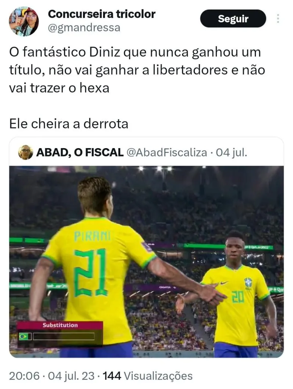Click the empty name bar beside the Brazil flag
Viewport: 293px width, 389px height.
[64, 337]
